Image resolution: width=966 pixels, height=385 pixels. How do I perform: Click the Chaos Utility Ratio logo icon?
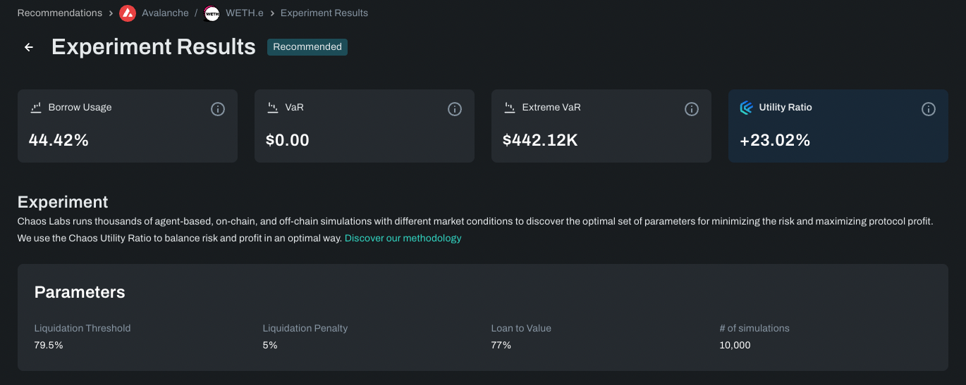tap(746, 108)
